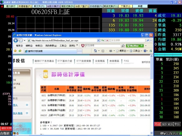182x136 pixels.
Task: Click the IE Home icon
Action: click(96, 51)
